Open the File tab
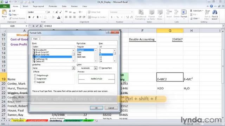Viewport: 225px width, 126px height. [x=5, y=6]
